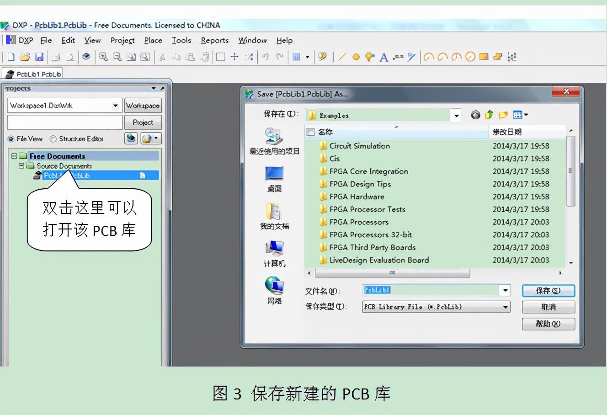Go to 网络 in places bar
Screen dimensions: 607x415
274,291
